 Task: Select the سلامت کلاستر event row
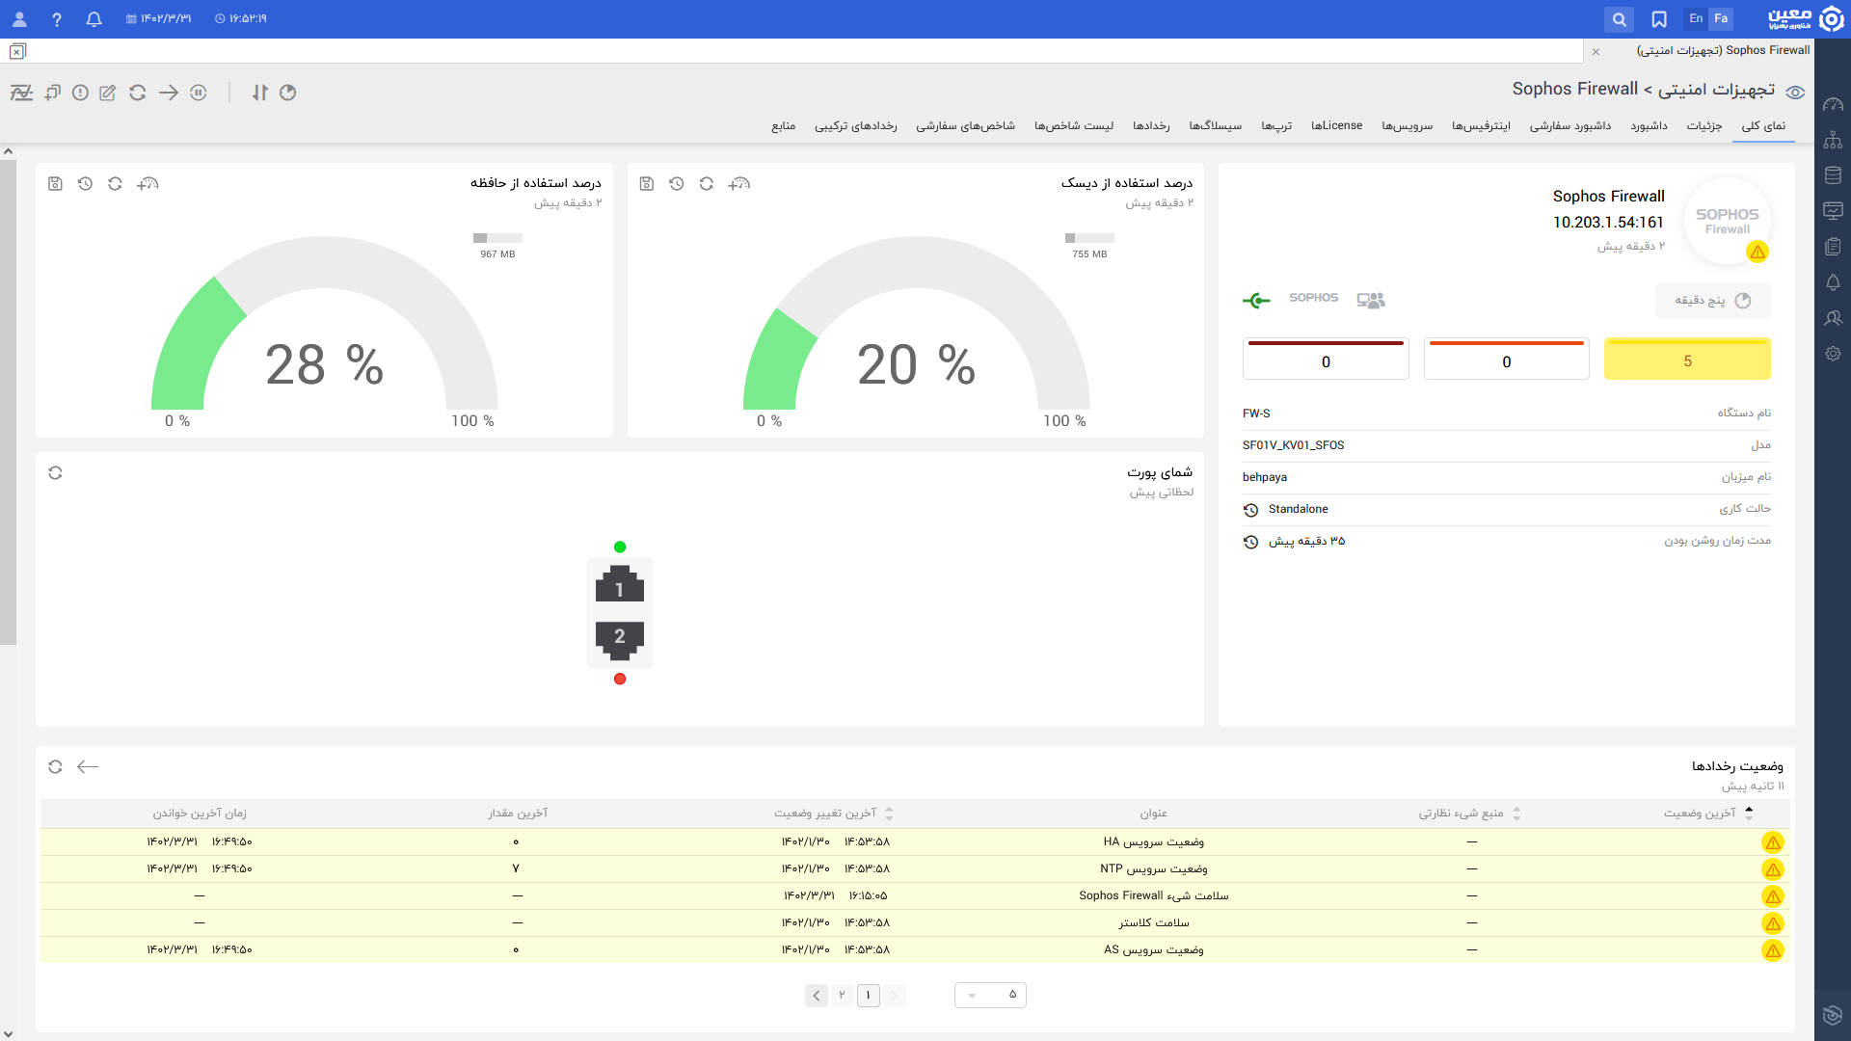(915, 923)
